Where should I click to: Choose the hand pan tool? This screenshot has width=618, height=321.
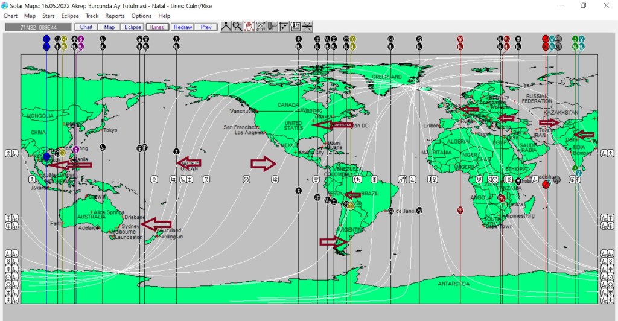pyautogui.click(x=249, y=27)
